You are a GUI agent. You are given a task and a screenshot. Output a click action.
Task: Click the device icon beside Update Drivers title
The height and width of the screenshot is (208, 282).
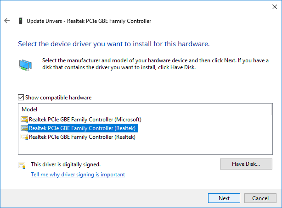[21, 21]
